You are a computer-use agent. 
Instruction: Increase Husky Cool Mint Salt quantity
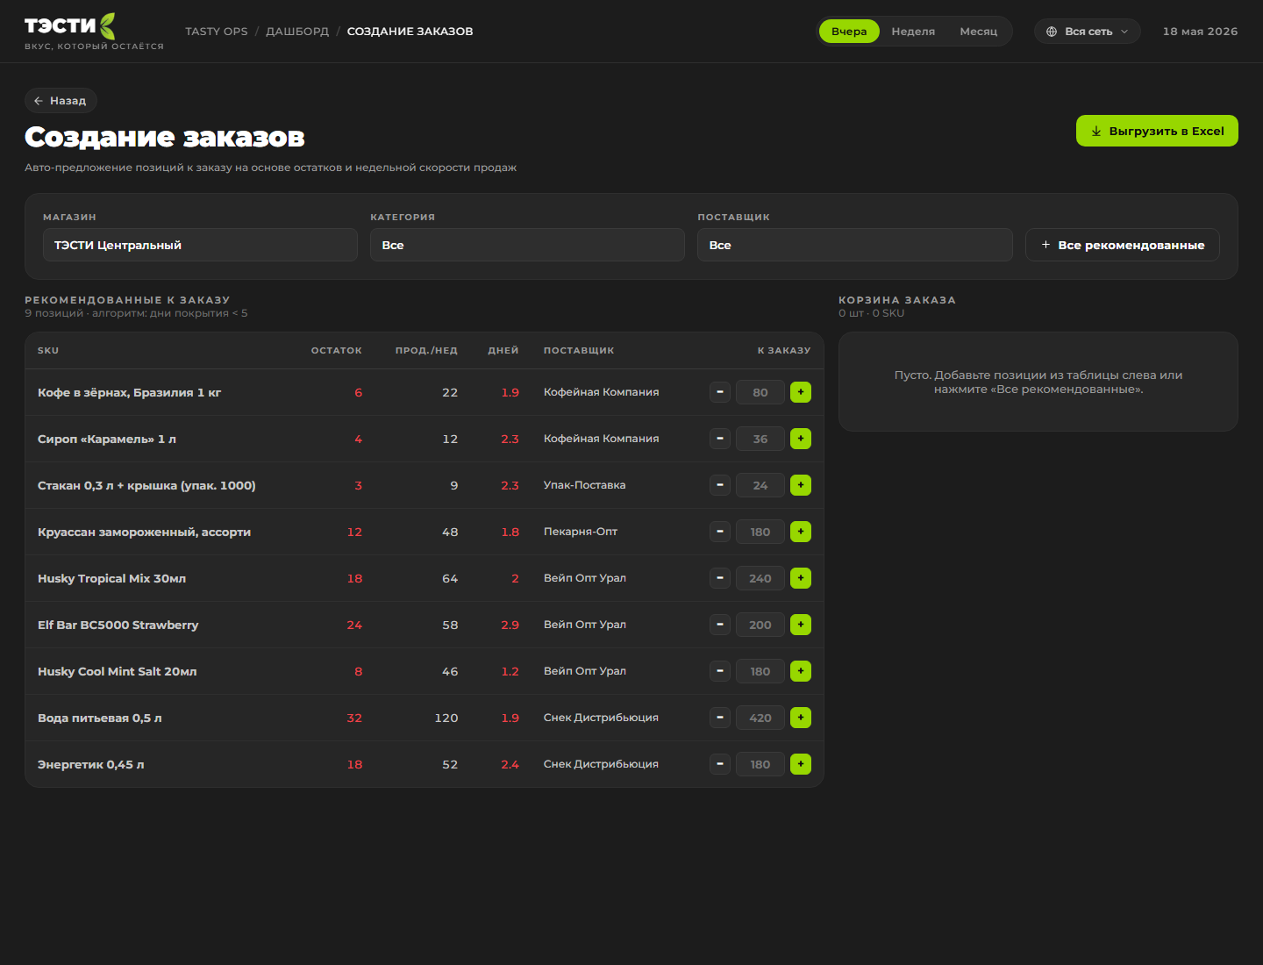pyautogui.click(x=801, y=671)
